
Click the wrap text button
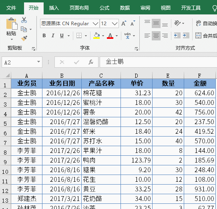tap(206, 23)
